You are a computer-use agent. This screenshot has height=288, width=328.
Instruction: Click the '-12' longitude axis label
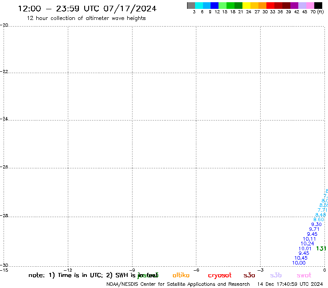click(x=68, y=270)
